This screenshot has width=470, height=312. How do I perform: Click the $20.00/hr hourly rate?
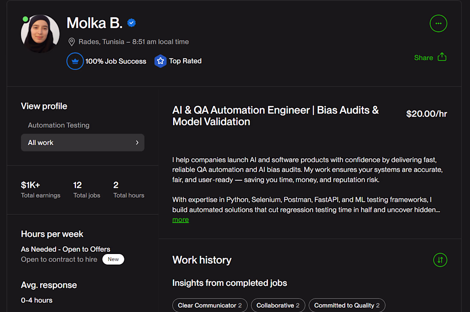click(x=426, y=114)
